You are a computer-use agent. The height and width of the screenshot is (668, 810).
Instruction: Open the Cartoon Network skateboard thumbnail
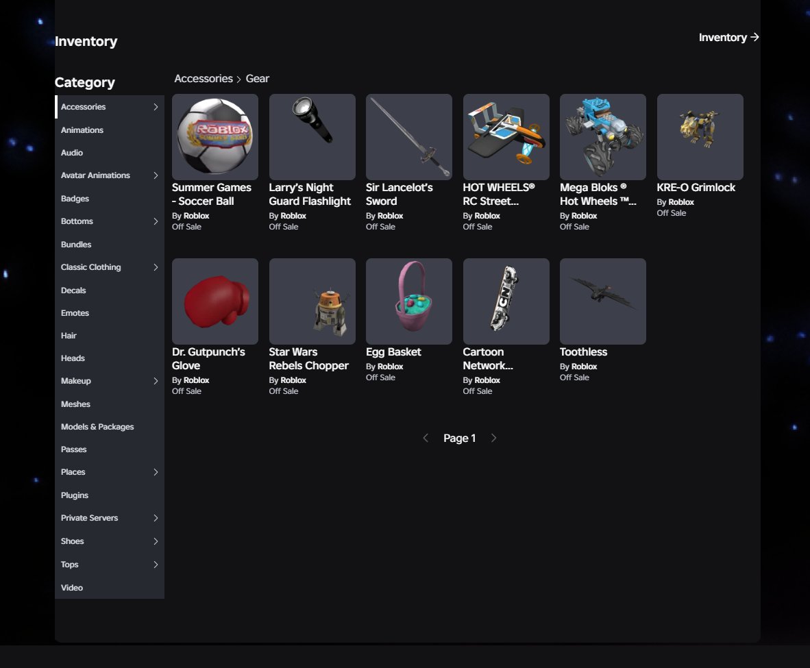pos(506,301)
